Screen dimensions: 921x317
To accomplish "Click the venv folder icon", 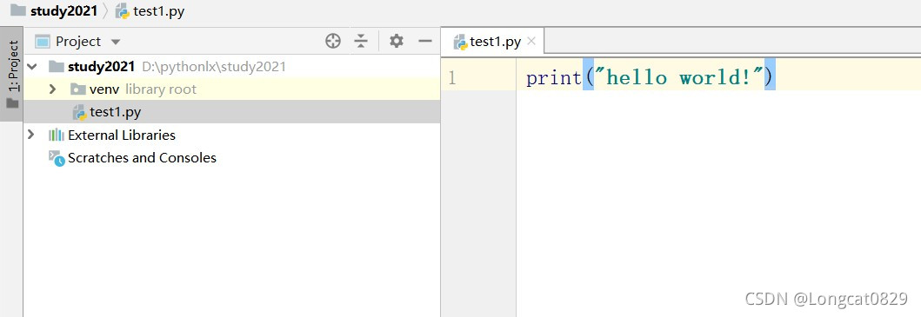I will [78, 89].
